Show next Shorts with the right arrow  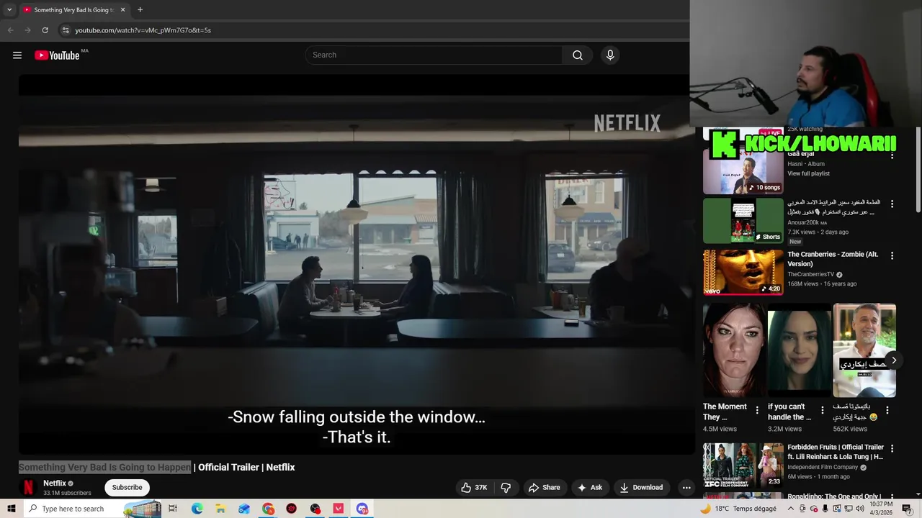(x=894, y=360)
